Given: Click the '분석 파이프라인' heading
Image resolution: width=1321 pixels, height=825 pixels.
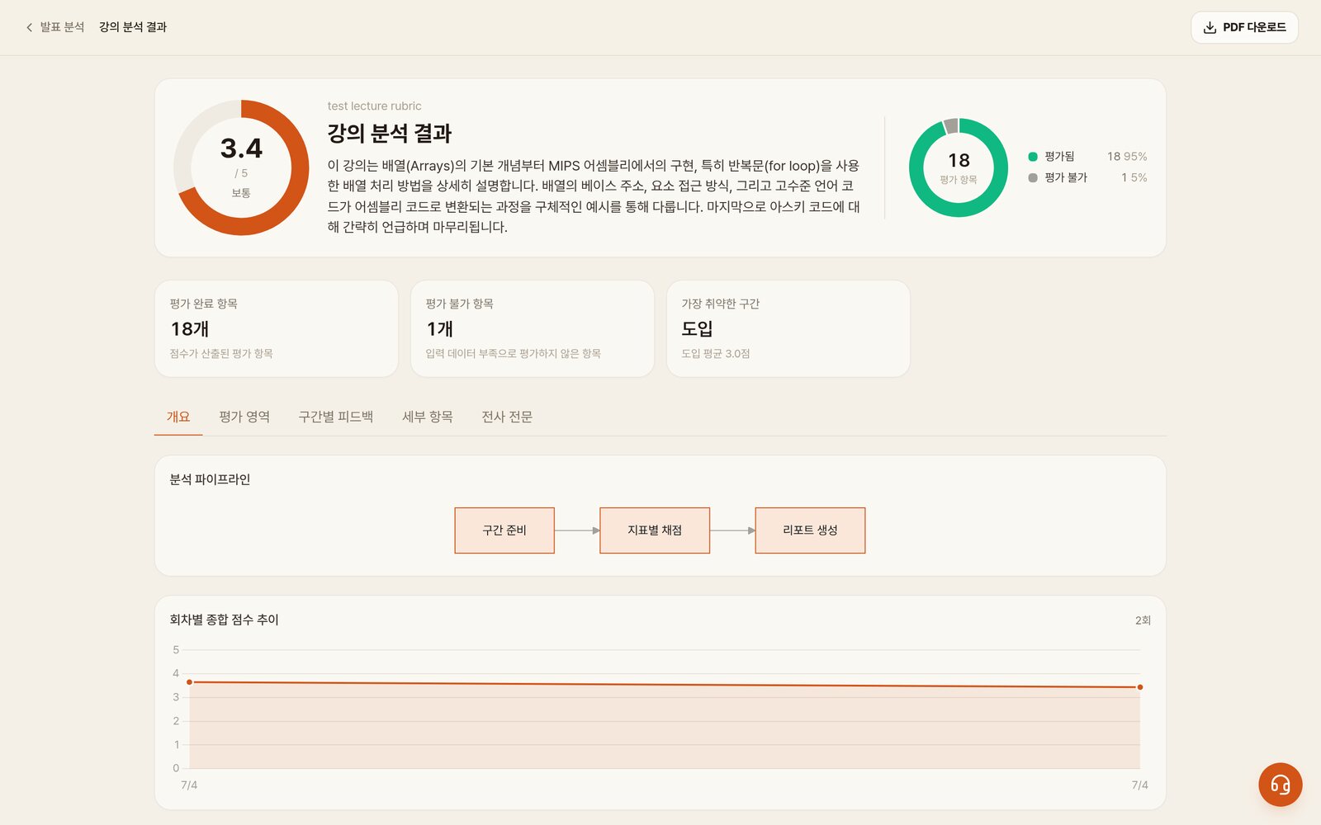Looking at the screenshot, I should coord(210,479).
